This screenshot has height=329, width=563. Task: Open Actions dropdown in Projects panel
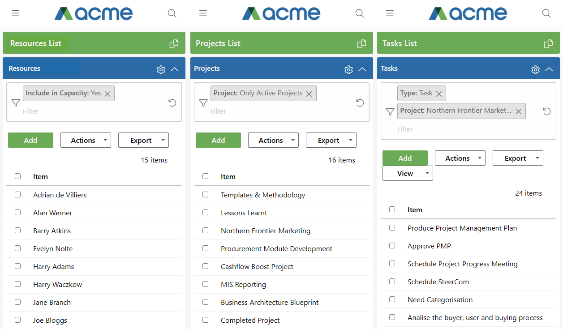click(x=273, y=140)
